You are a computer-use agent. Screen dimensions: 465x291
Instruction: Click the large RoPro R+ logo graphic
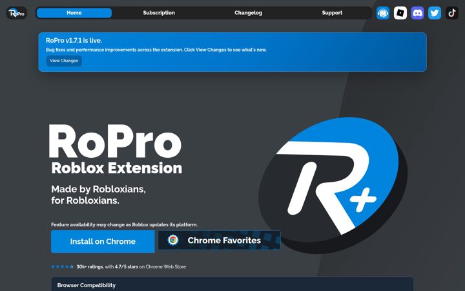click(x=333, y=186)
